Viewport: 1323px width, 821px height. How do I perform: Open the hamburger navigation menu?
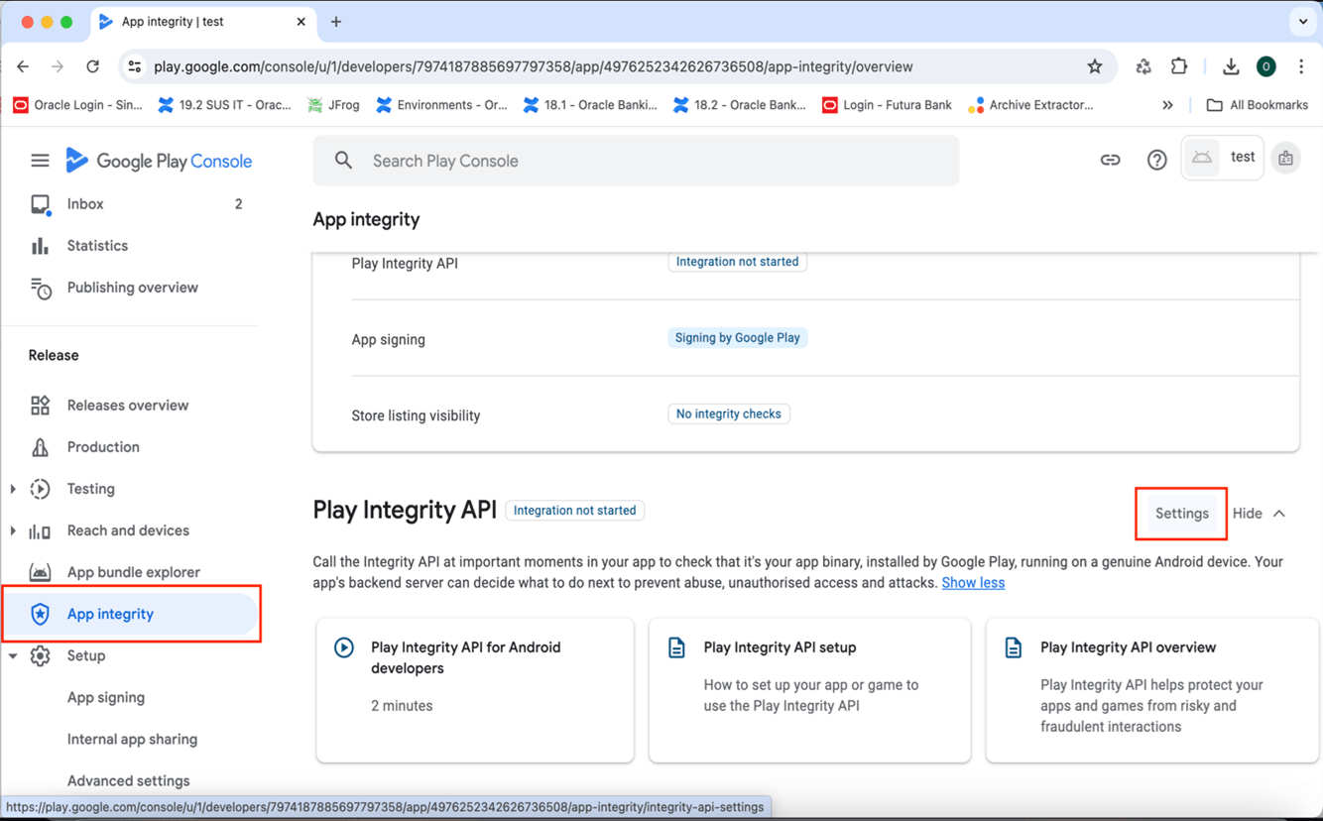click(x=40, y=161)
